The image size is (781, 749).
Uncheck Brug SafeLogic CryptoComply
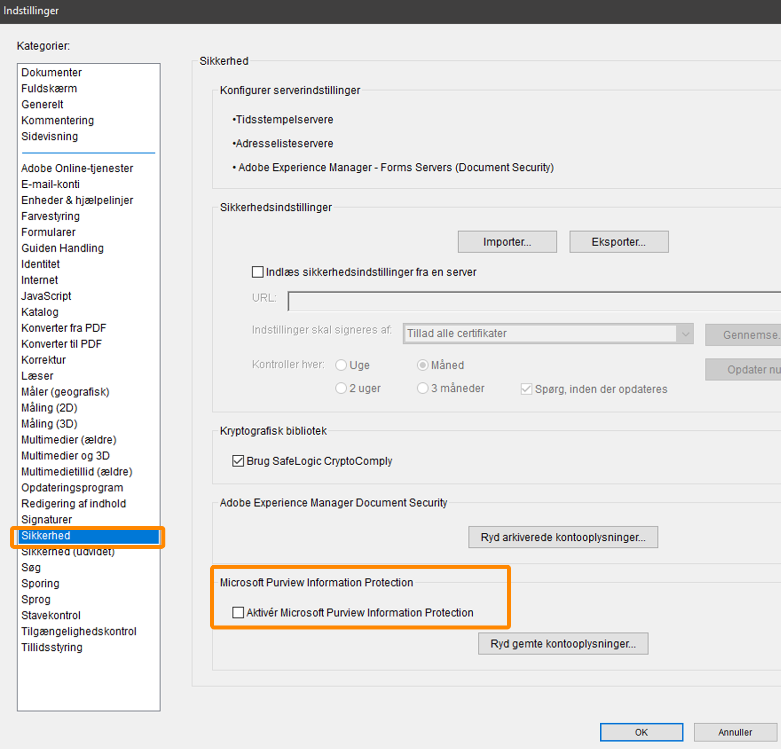(x=238, y=461)
